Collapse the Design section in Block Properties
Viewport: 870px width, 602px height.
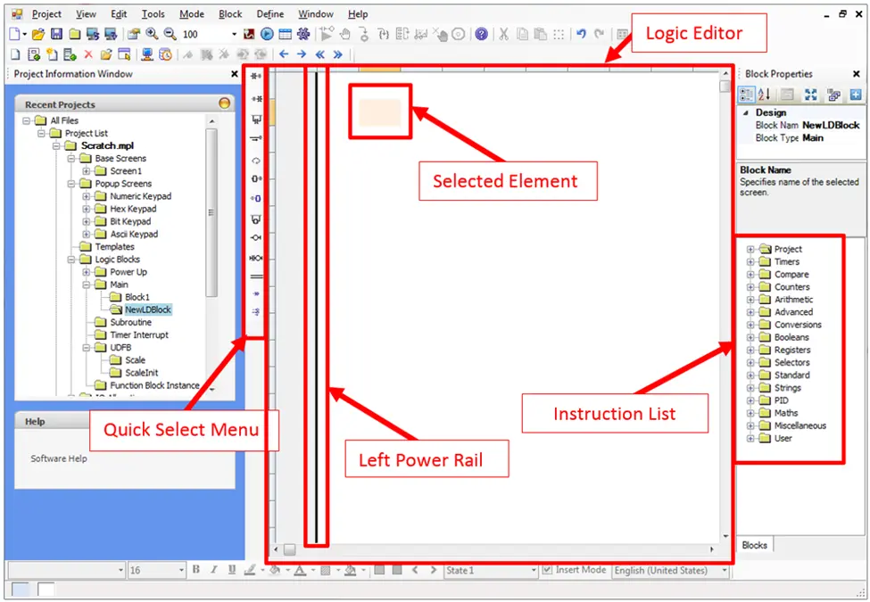click(x=745, y=112)
